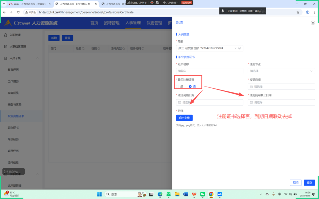
Task: Open the 首页 top navigation item
Action: click(x=94, y=23)
